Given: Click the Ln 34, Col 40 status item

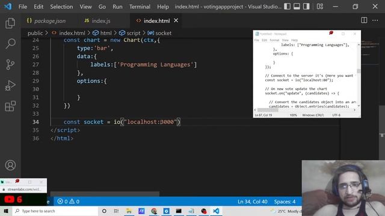Looking at the screenshot, I should 252,202.
